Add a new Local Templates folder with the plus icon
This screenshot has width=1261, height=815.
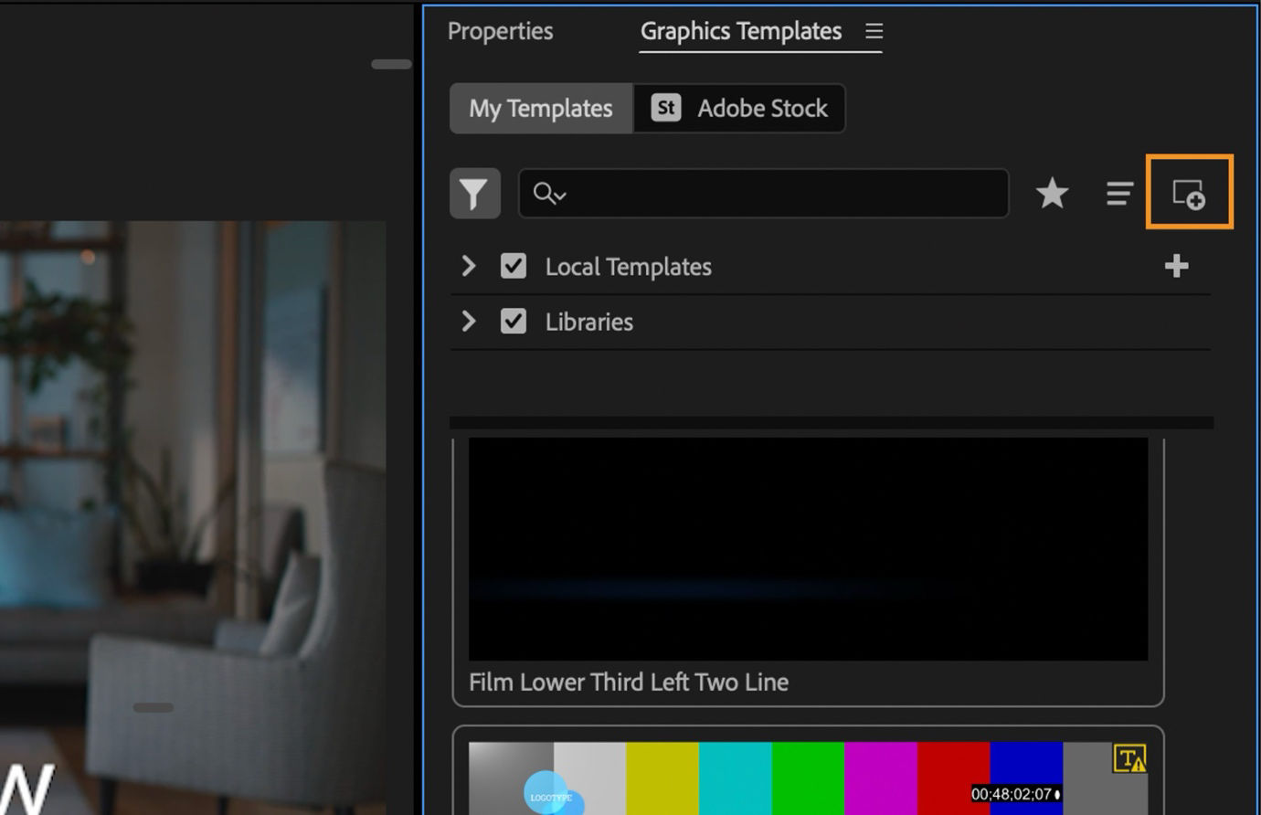1177,266
